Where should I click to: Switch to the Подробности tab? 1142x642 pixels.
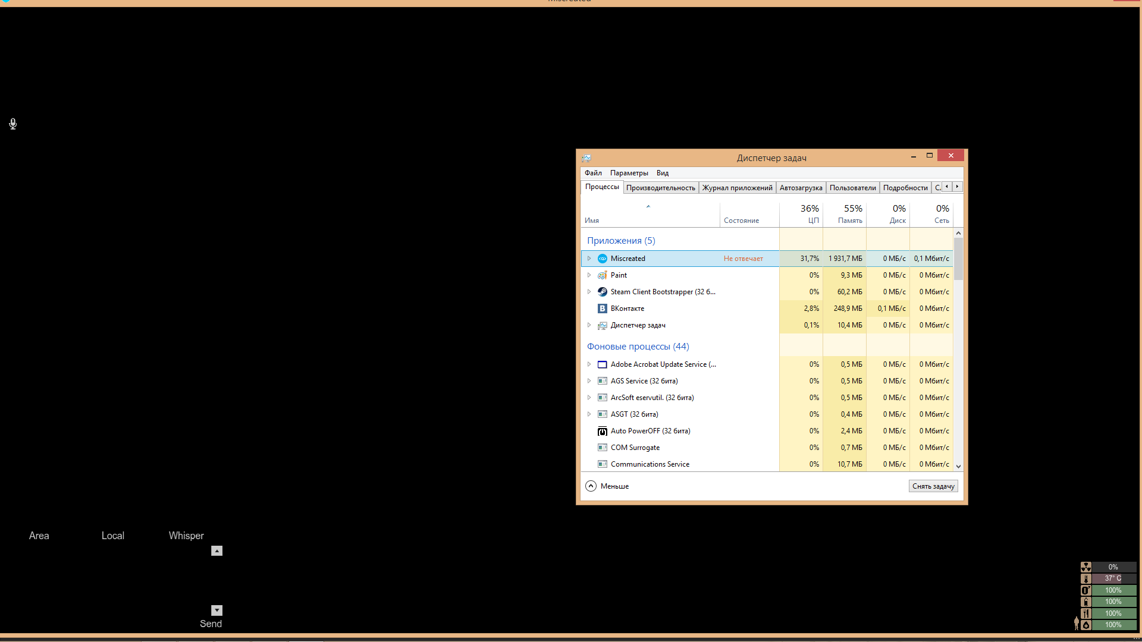(x=905, y=188)
